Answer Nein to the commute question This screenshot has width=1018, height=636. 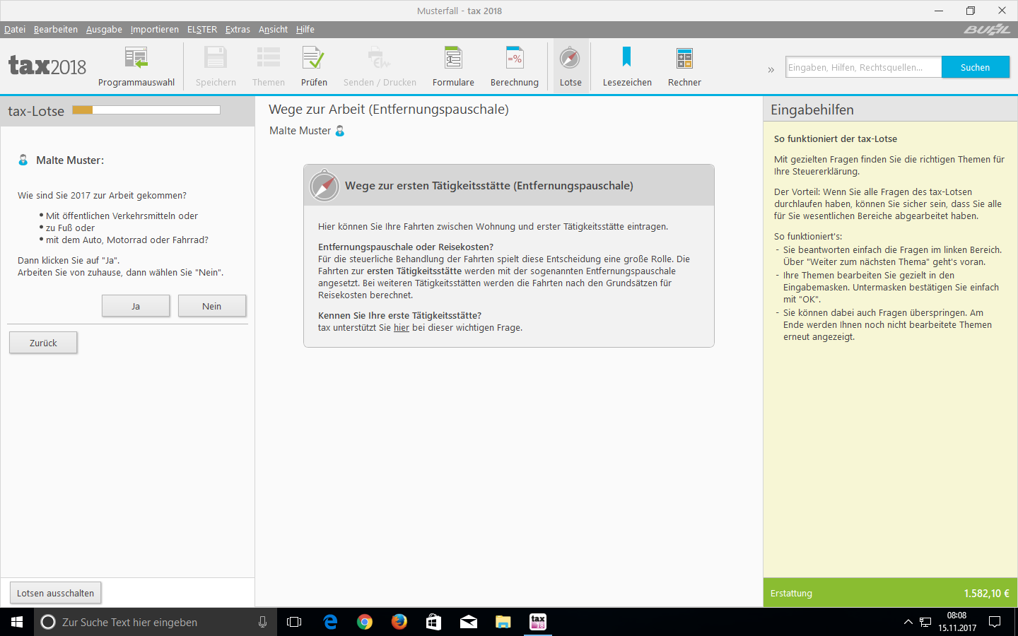coord(212,306)
